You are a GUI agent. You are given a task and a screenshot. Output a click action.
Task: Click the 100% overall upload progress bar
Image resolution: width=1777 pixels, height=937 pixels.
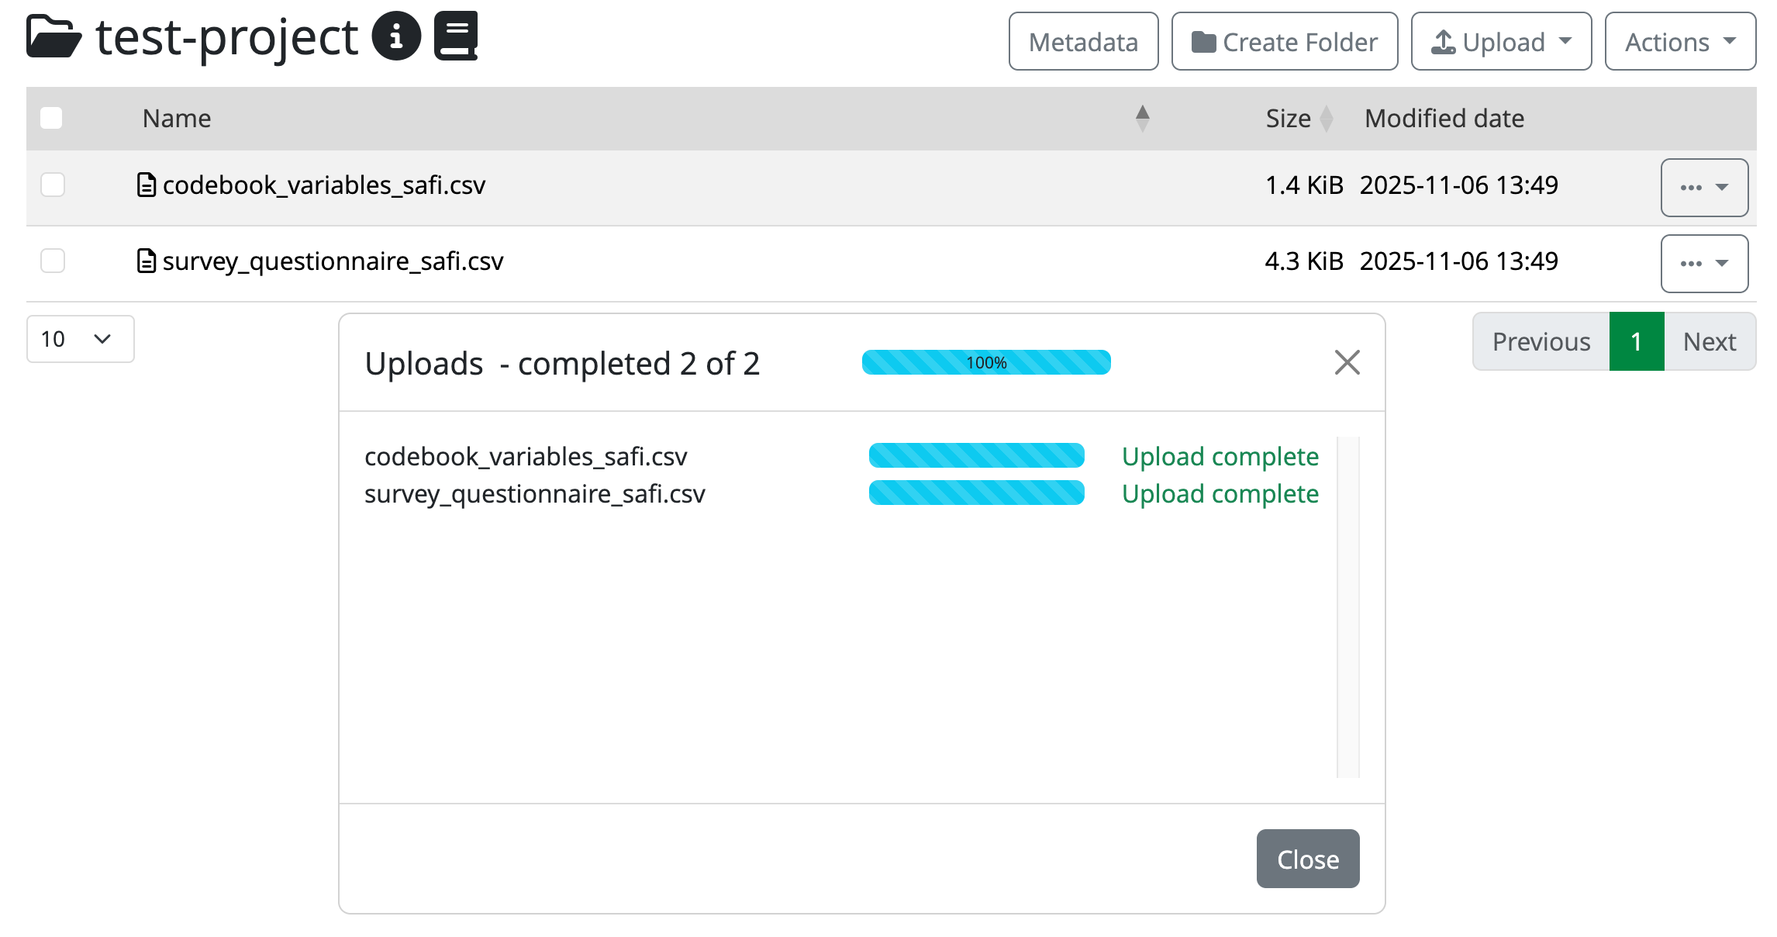click(986, 362)
